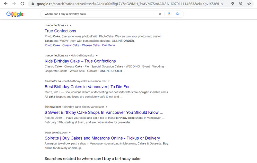Viewport: 257px width, 163px height.
Task: Open the Cheese Cake sitelink
Action: tap(91, 45)
